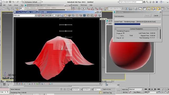Click open file folder icon
The height and width of the screenshot is (95, 169).
pyautogui.click(x=7, y=2)
